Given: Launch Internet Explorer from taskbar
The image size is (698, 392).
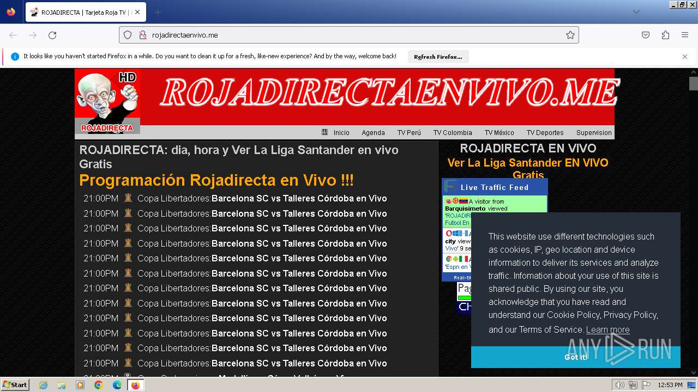Looking at the screenshot, I should (x=43, y=385).
